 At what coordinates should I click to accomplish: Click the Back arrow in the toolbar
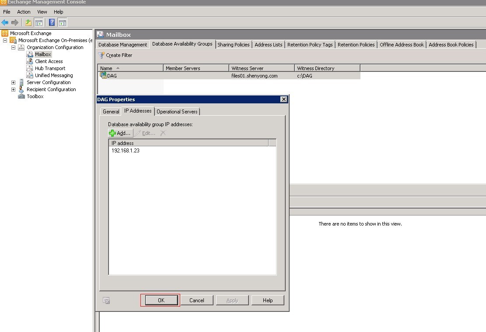(x=5, y=22)
